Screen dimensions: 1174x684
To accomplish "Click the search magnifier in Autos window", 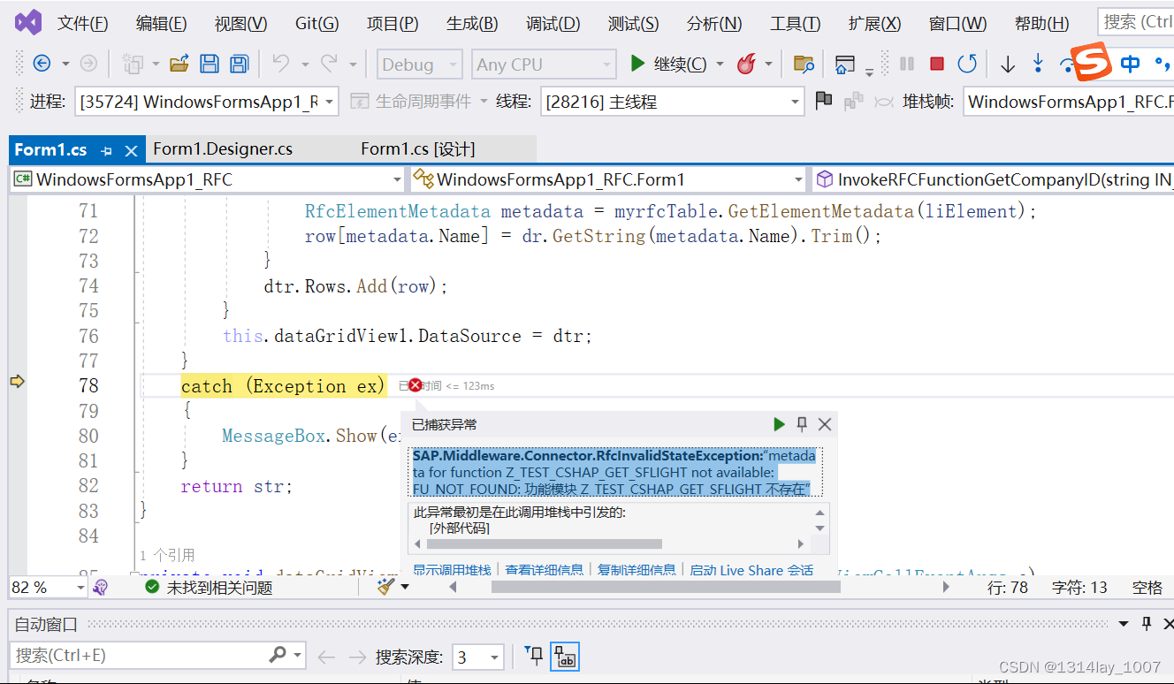I will point(278,656).
